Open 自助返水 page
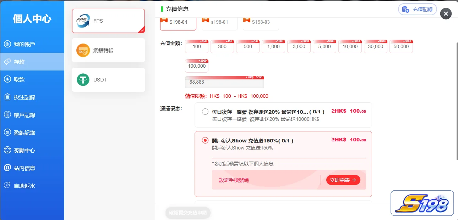This screenshot has height=220, width=458. tap(32, 186)
